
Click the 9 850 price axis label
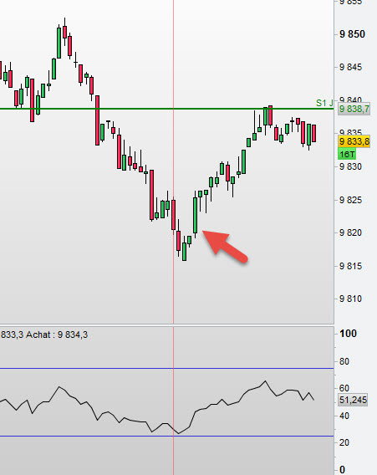[x=352, y=34]
